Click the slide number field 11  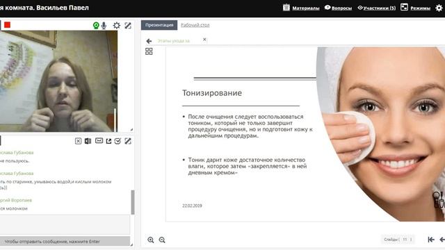pos(405,240)
